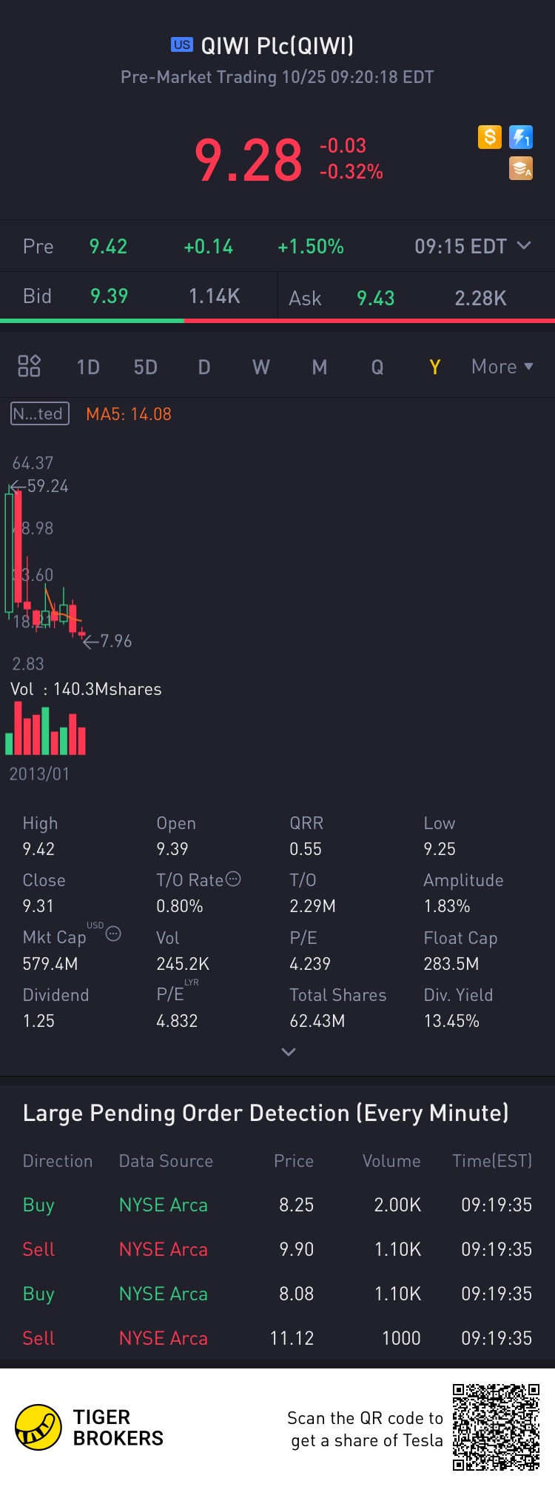Screen dimensions: 555x1487
Task: Open the More timeframes dropdown
Action: coord(502,367)
